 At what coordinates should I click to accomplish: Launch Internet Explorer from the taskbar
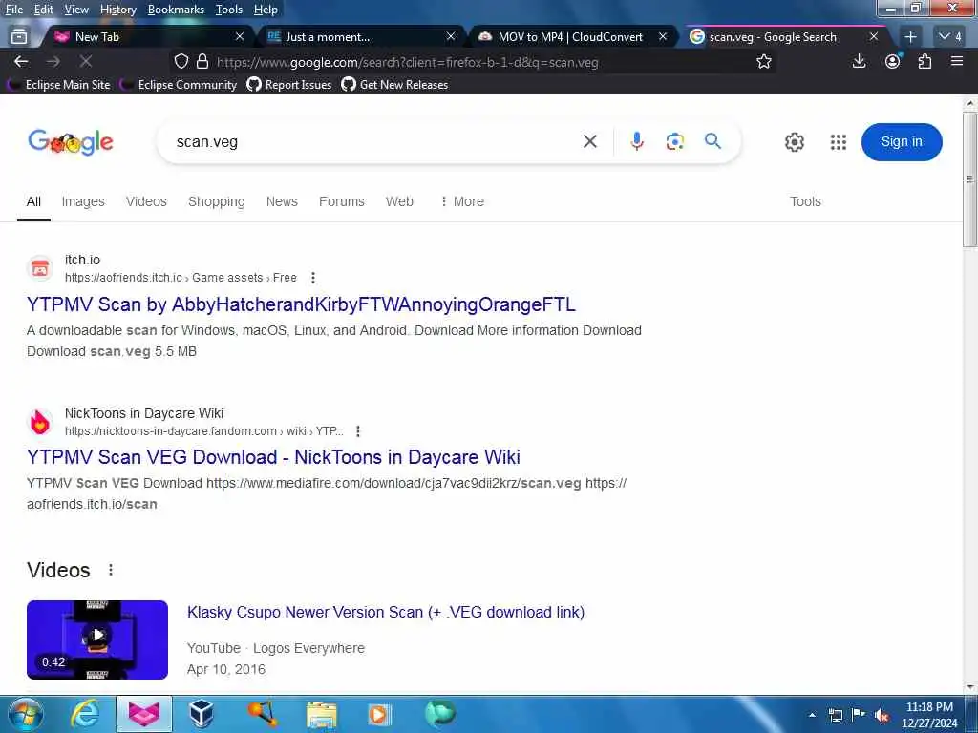coord(84,714)
